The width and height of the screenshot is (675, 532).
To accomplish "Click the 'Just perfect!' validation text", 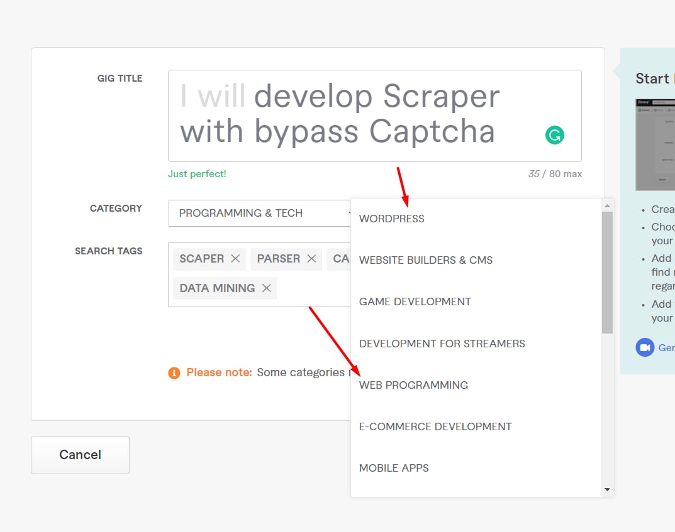I will [197, 173].
